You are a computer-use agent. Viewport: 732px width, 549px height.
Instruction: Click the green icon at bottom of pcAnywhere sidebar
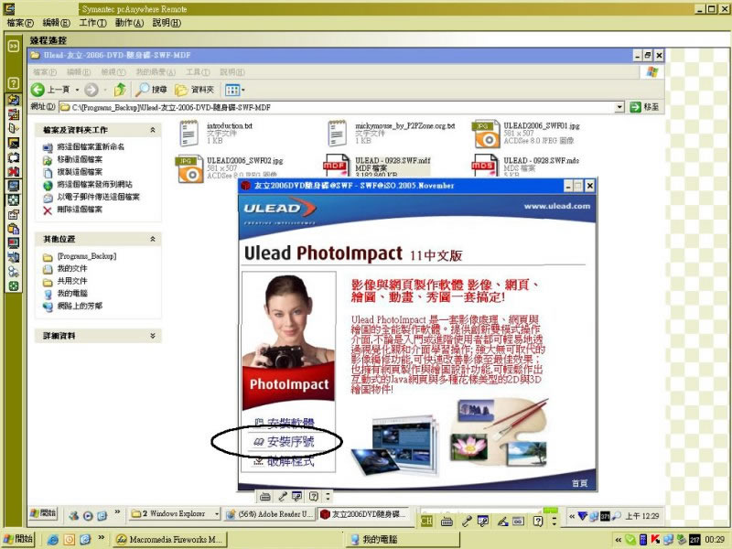tap(14, 286)
